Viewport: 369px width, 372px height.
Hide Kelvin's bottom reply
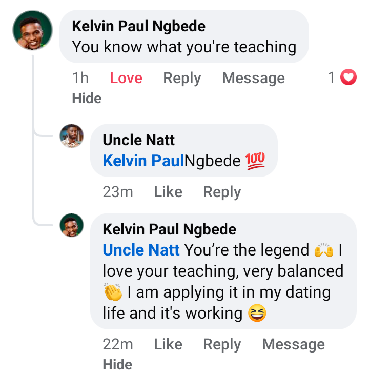117,364
